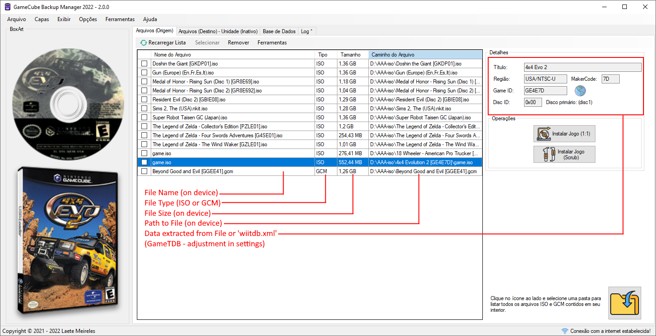Image resolution: width=656 pixels, height=336 pixels.
Task: Click the Recarregar Lista refresh icon
Action: pyautogui.click(x=144, y=43)
